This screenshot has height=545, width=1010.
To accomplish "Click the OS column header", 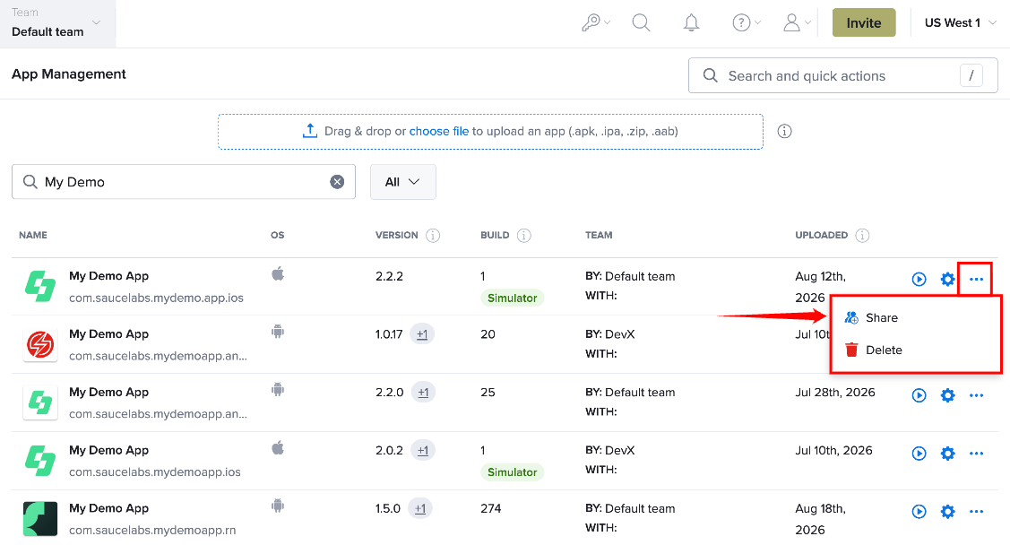I will [277, 235].
